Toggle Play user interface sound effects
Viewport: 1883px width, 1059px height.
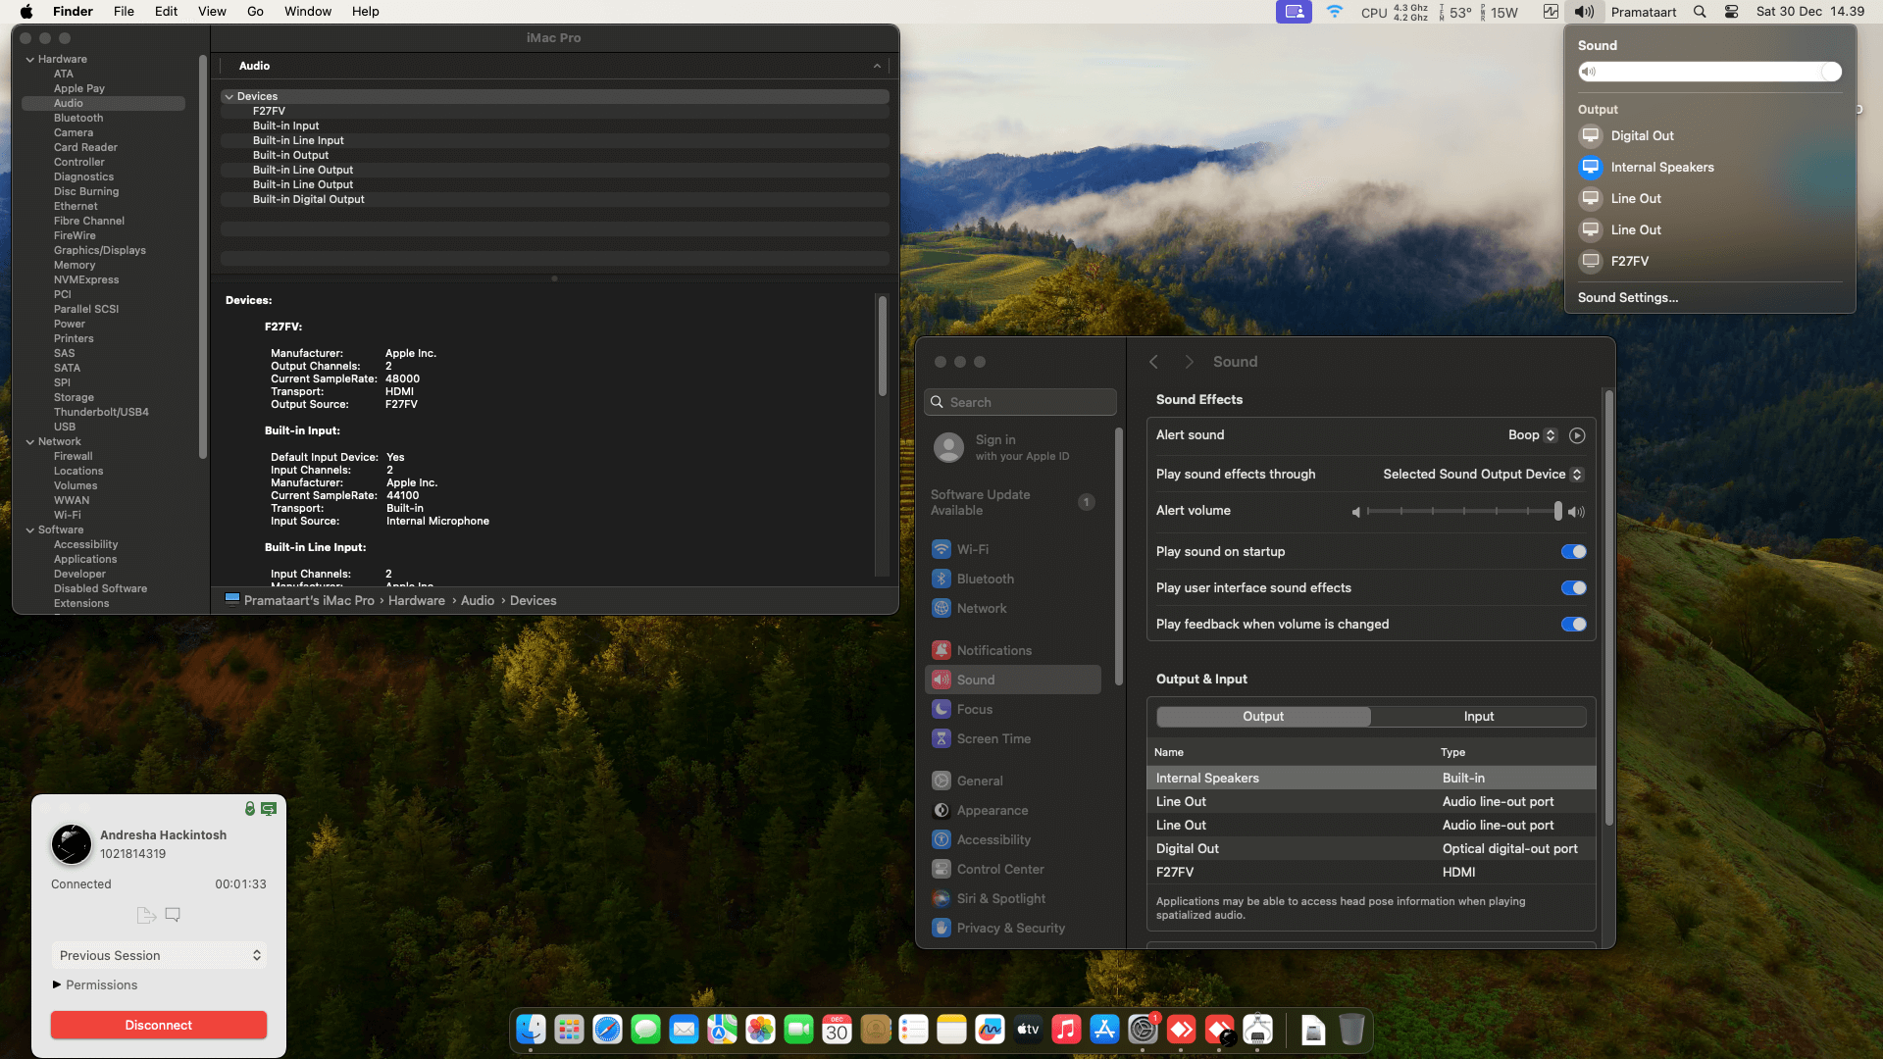pyautogui.click(x=1573, y=588)
